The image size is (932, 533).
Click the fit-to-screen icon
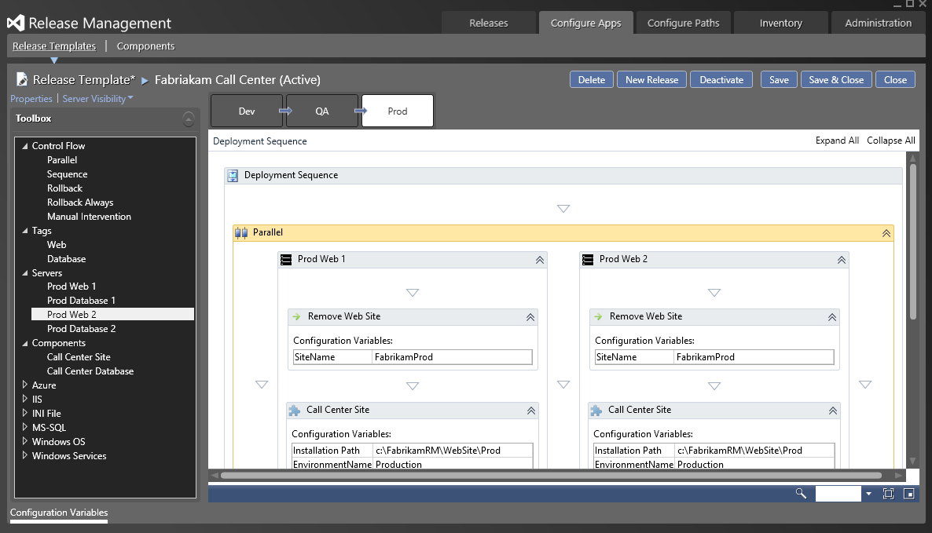888,494
